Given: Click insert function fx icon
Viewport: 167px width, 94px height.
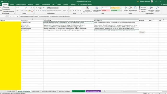Looking at the screenshot, I should coord(17,16).
